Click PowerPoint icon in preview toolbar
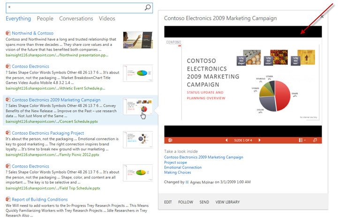This screenshot has width=338, height=218. point(170,140)
